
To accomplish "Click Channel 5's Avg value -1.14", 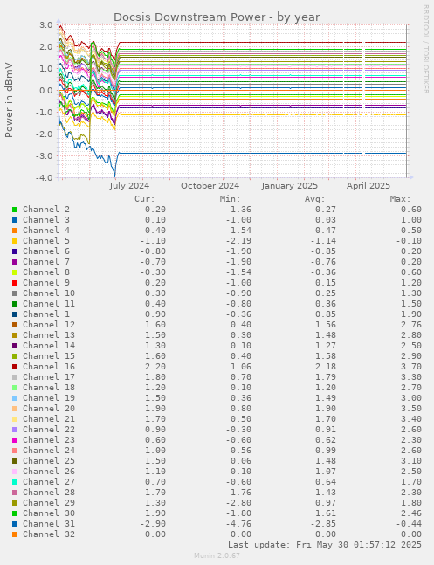I will coord(323,241).
